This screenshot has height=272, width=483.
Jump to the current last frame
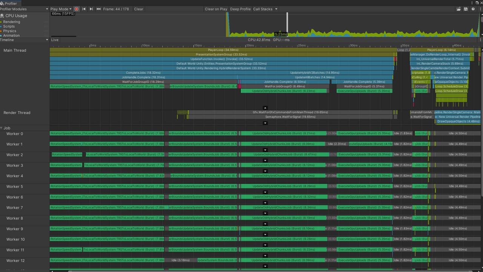[x=98, y=9]
